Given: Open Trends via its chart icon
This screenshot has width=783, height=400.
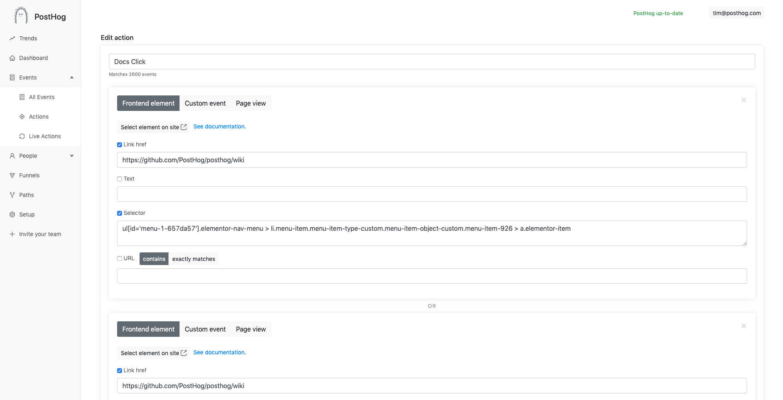Looking at the screenshot, I should pyautogui.click(x=12, y=38).
